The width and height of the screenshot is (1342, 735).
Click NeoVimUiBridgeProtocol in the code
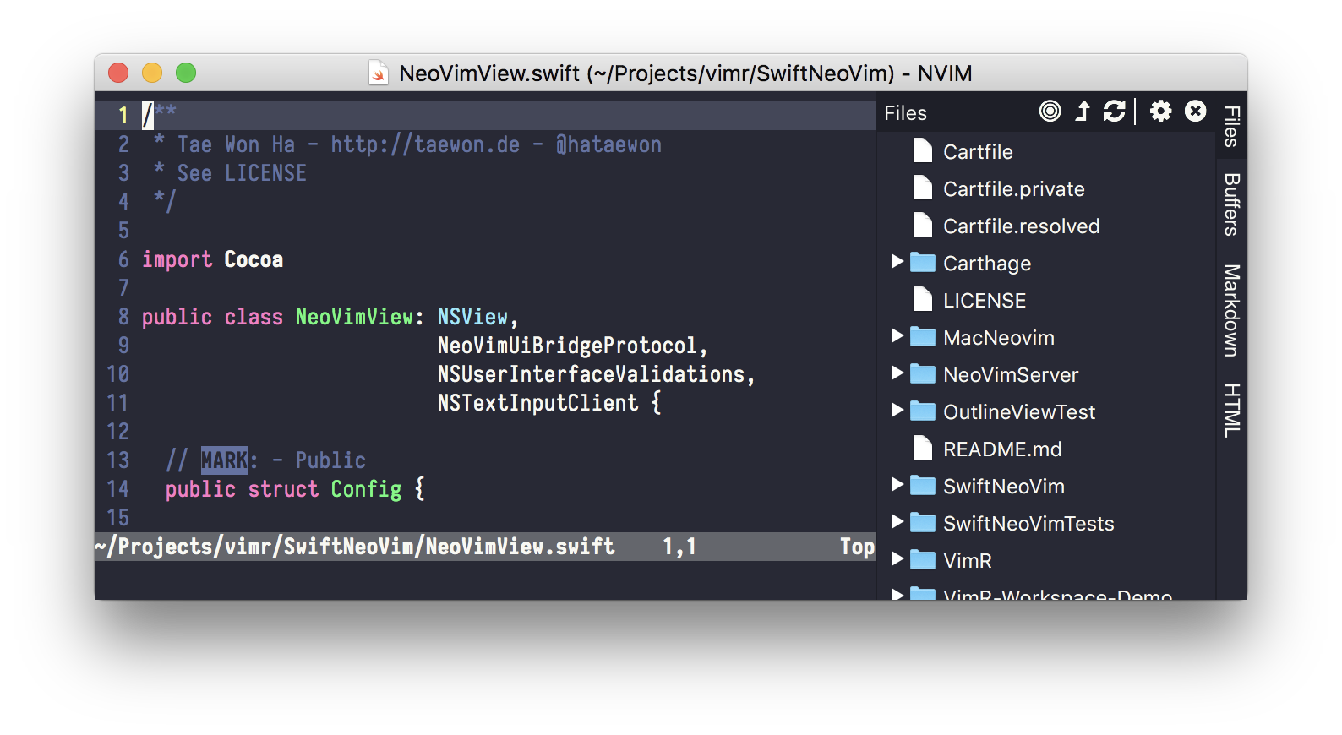click(567, 346)
